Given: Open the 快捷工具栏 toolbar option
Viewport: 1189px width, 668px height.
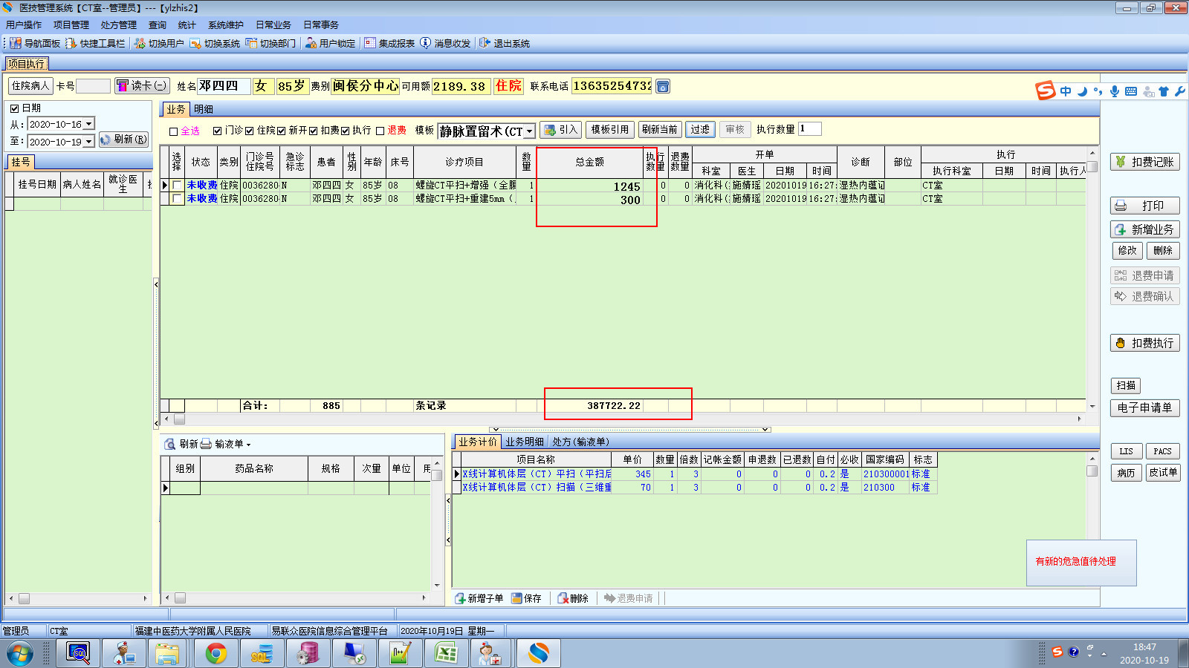Looking at the screenshot, I should click(95, 43).
